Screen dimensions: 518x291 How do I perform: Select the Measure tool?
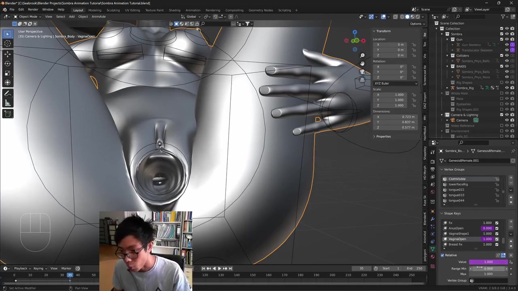point(7,103)
